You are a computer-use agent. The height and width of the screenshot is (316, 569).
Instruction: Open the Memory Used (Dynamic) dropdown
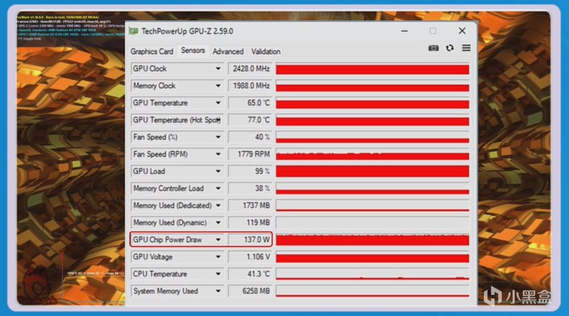tap(218, 222)
